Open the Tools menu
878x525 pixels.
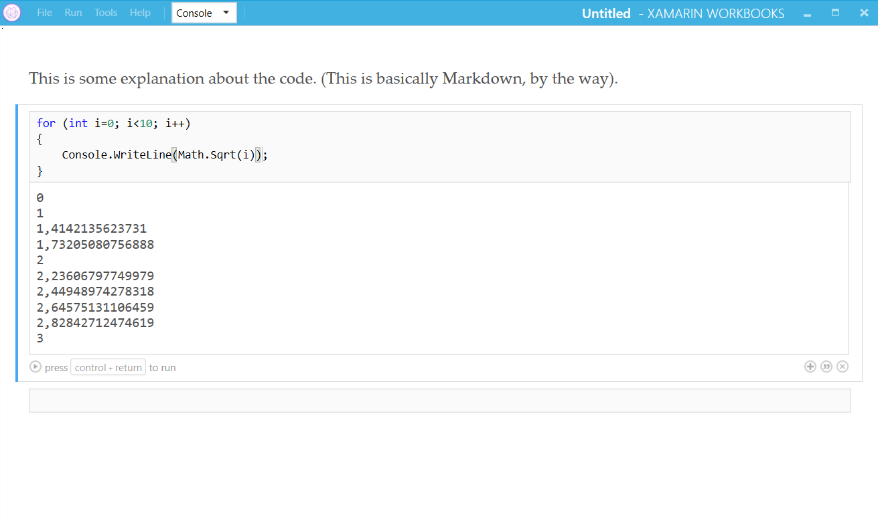click(106, 13)
